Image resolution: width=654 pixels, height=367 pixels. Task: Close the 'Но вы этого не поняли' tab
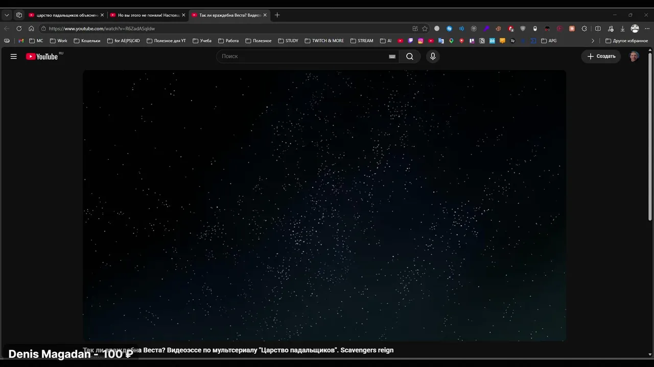(x=183, y=15)
